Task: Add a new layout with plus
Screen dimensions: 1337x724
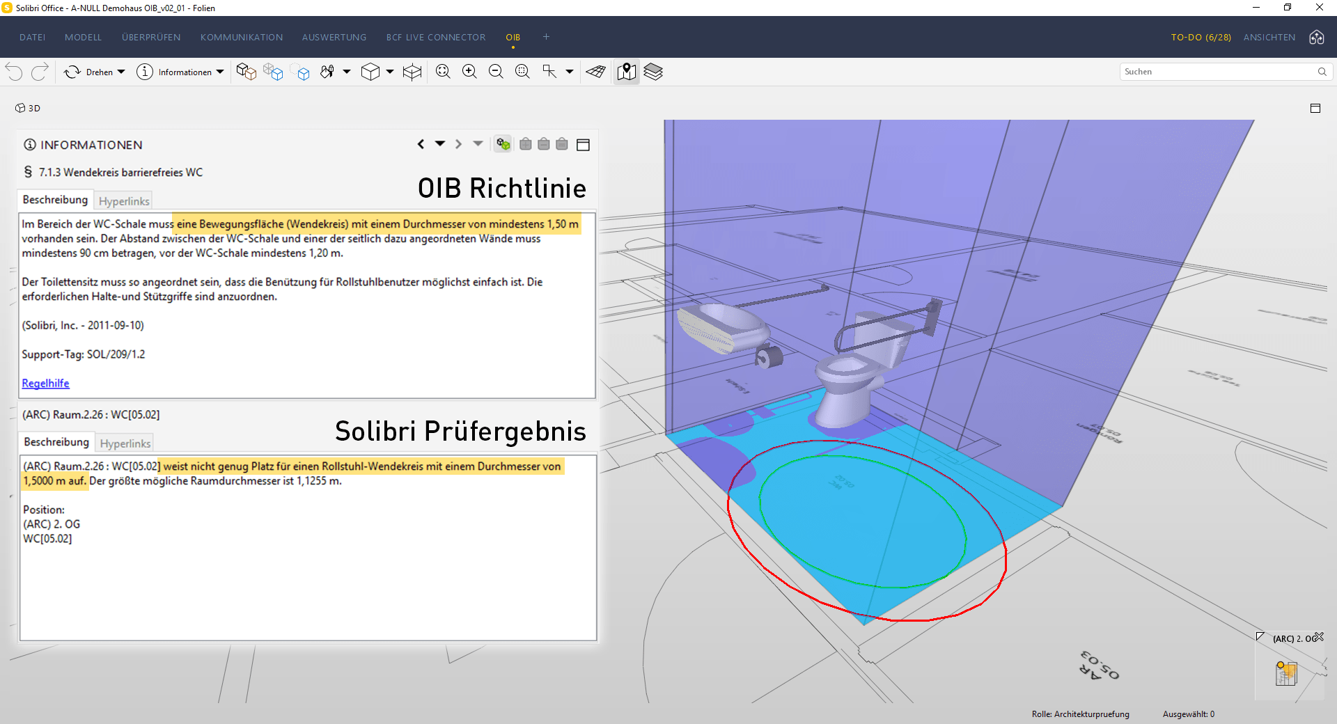Action: click(546, 37)
